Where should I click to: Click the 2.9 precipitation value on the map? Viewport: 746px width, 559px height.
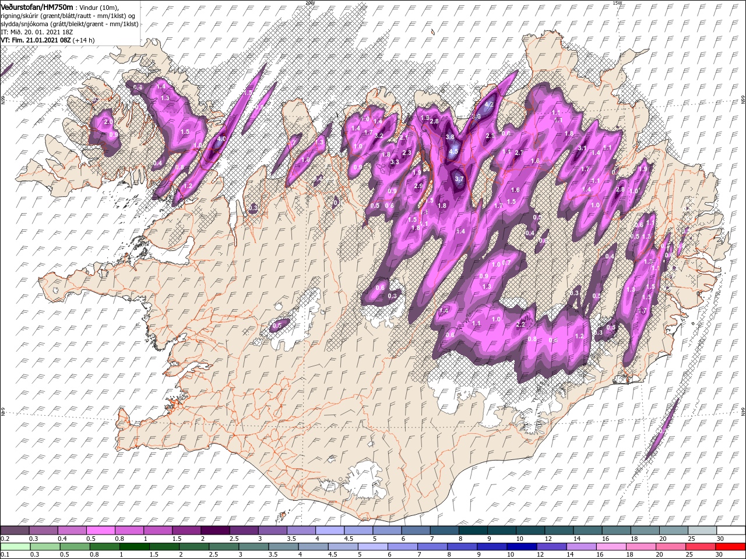418,186
